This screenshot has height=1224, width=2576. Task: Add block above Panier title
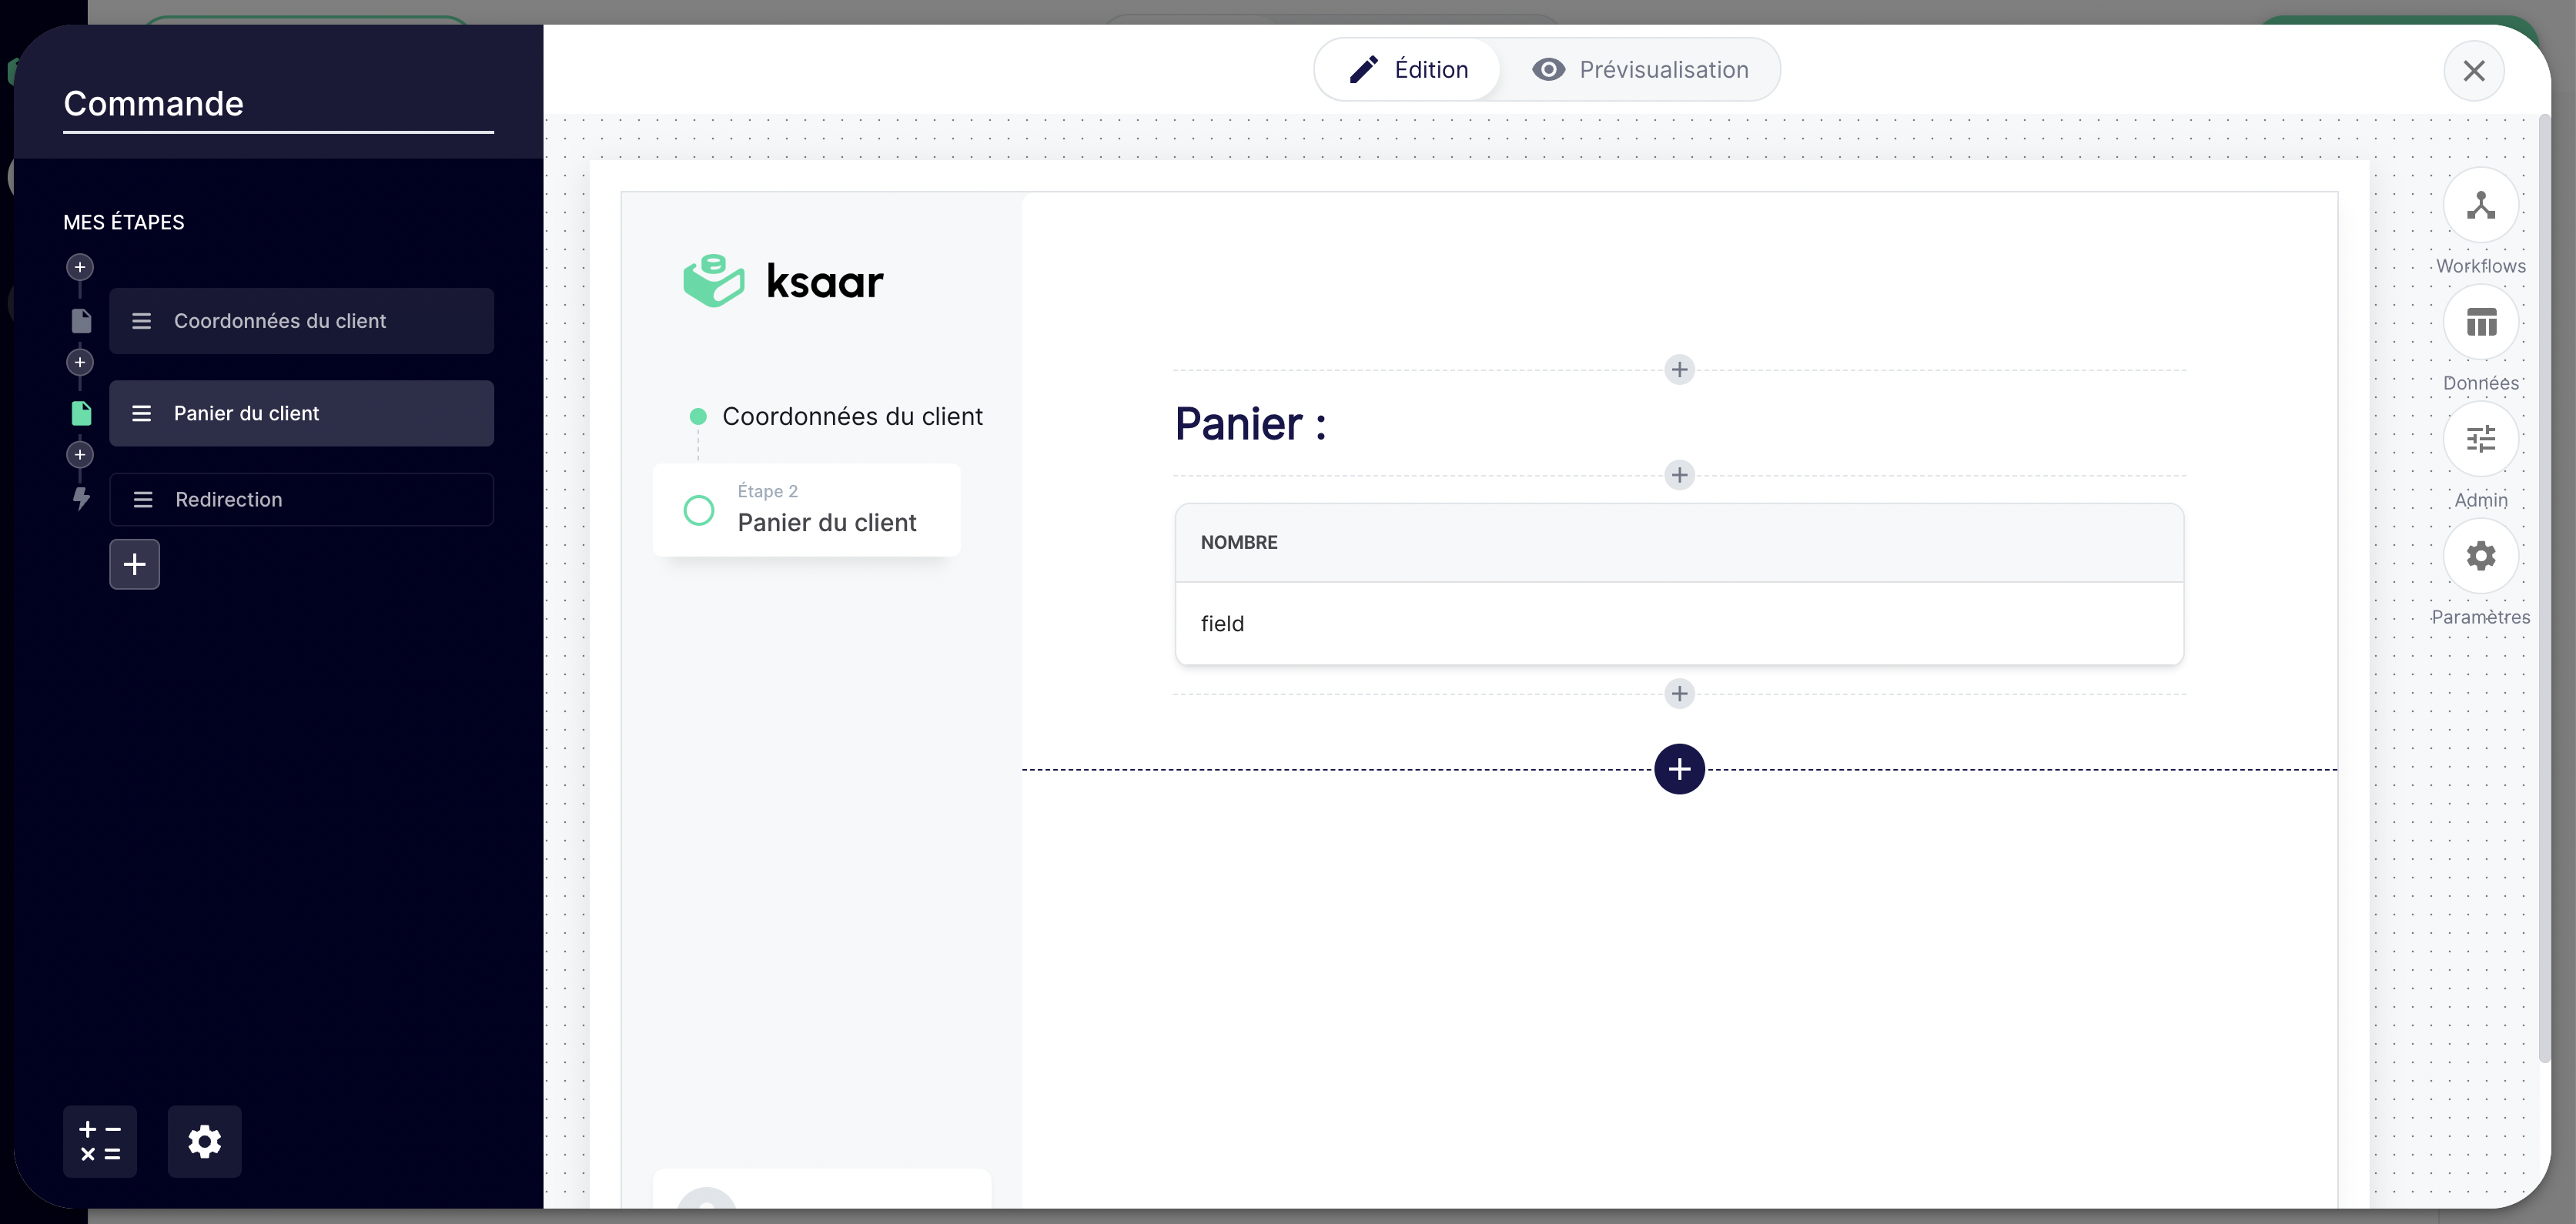click(1679, 370)
